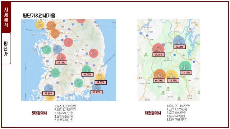Select list row 4.울산946만원
Screen dimensions: 230x129
[64, 116]
